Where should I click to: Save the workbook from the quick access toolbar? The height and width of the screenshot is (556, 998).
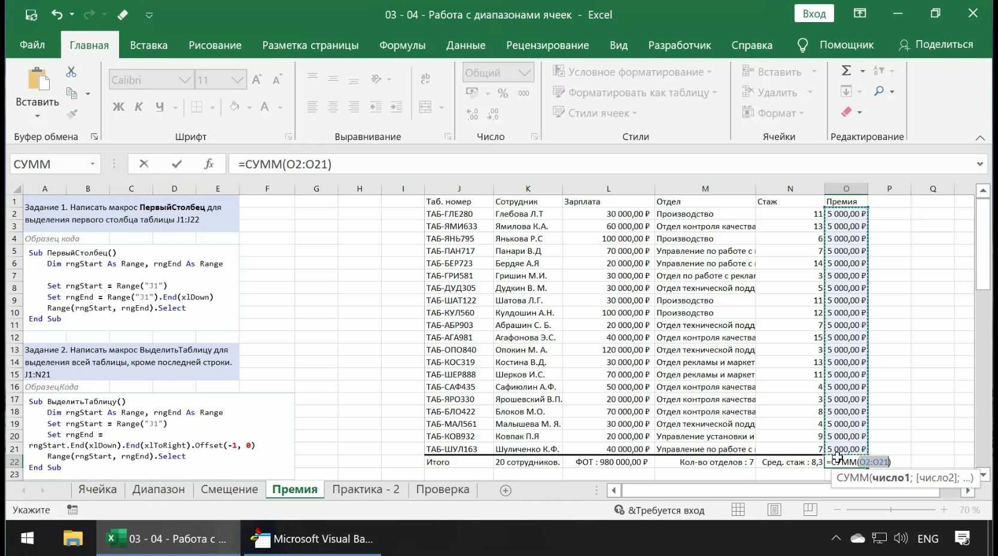pyautogui.click(x=31, y=15)
